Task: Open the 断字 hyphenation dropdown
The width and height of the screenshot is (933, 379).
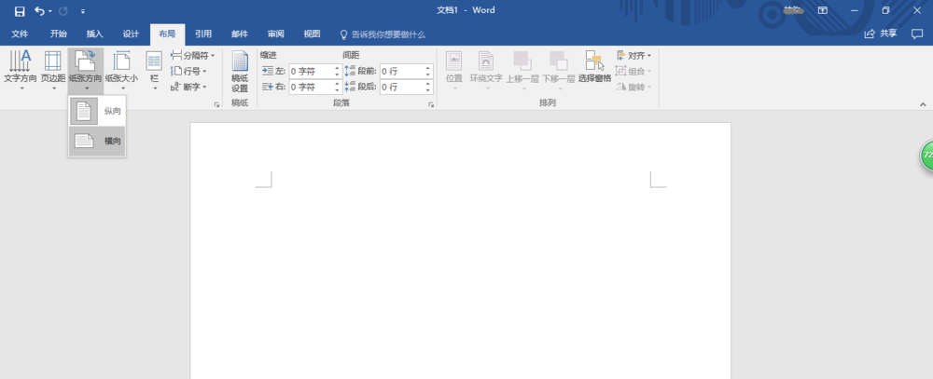Action: (188, 87)
